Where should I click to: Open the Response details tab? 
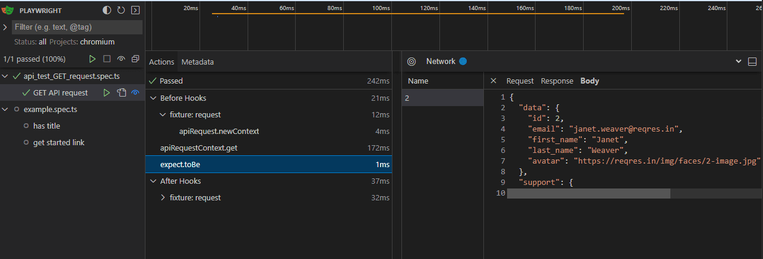pyautogui.click(x=557, y=81)
